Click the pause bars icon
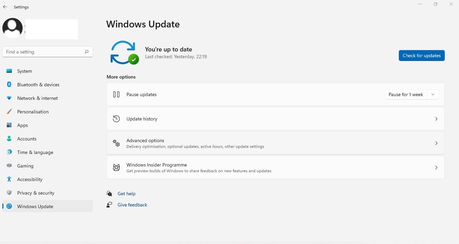This screenshot has height=244, width=459. click(x=116, y=94)
